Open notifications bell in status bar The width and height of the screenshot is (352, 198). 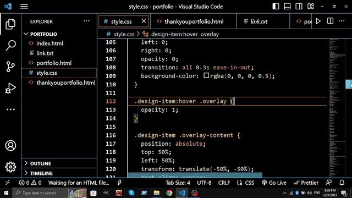click(x=342, y=183)
